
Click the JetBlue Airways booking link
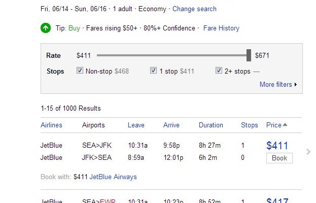[x=113, y=177]
